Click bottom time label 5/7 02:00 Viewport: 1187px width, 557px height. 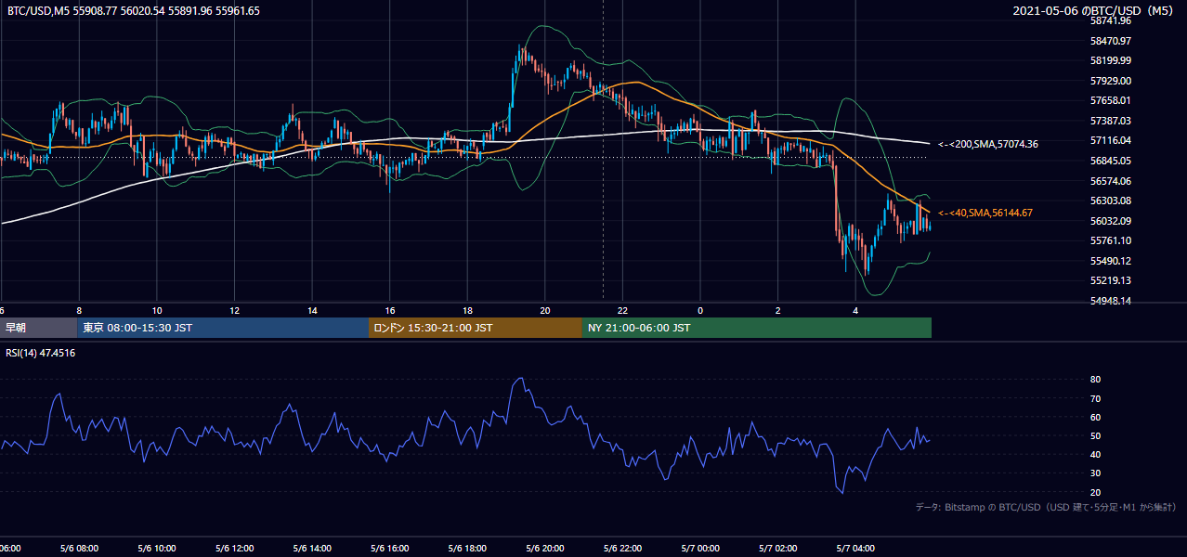coord(777,549)
